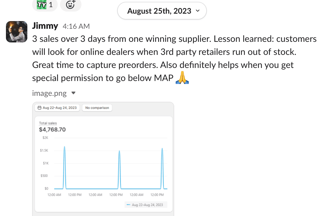Click Jimmy's profile avatar
This screenshot has height=216, width=324.
15,32
